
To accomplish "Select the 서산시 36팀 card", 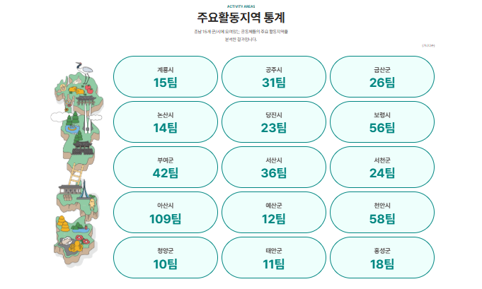I will coord(274,167).
